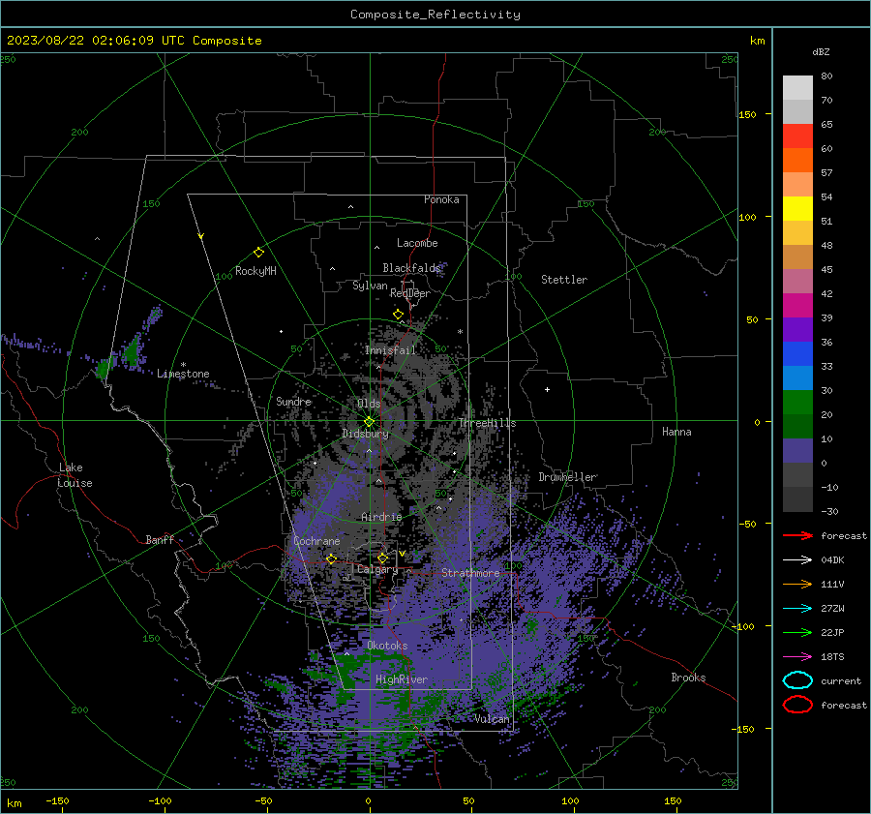
Task: Select the cyan 27ZW arrow icon
Action: pyautogui.click(x=797, y=609)
